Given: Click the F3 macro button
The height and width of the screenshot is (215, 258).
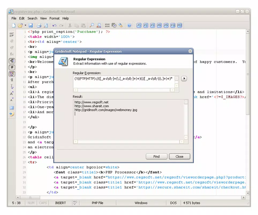Looking at the screenshot, I should 152,26.
